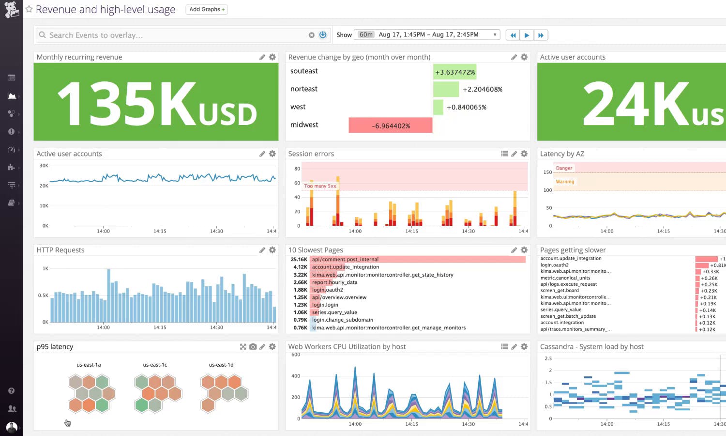Open Monitors via the exclamation sidebar icon
Screen dimensions: 726x436
click(x=12, y=131)
